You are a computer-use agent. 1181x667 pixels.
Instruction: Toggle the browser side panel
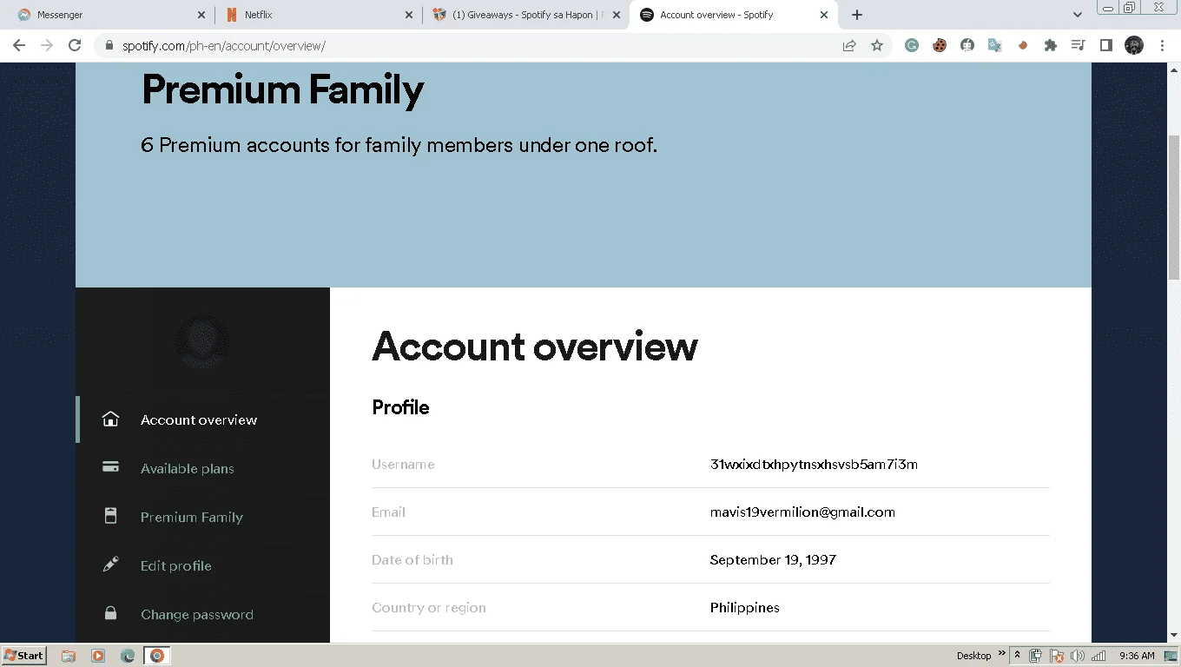coord(1106,46)
